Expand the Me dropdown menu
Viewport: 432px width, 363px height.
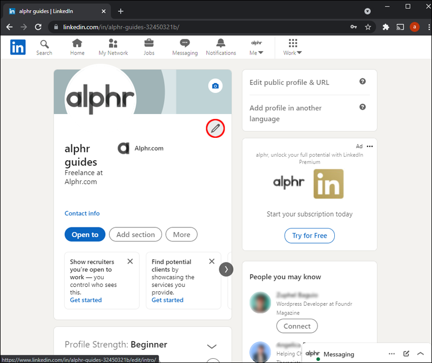tap(256, 48)
